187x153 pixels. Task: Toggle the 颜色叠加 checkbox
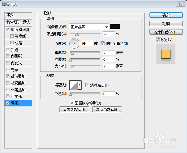7,76
